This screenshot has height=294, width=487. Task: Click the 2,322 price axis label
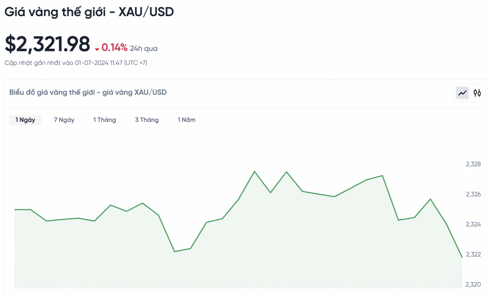tap(473, 254)
